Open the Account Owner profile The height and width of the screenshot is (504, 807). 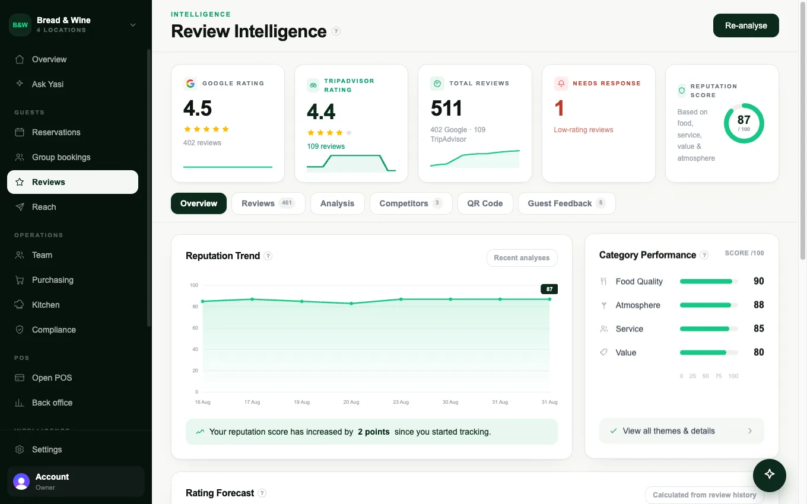76,481
